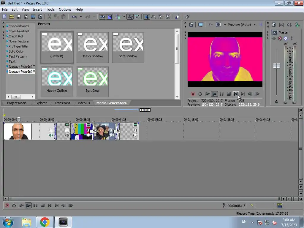
Task: Select ProType Titler generator
Action: click(x=18, y=46)
